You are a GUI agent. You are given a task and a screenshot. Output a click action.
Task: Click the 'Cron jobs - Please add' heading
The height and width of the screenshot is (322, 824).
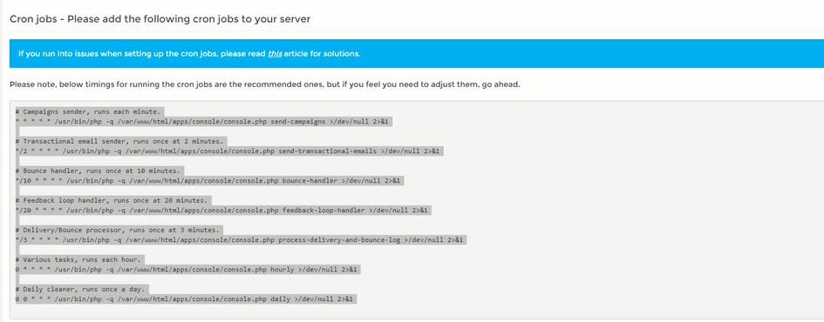160,19
